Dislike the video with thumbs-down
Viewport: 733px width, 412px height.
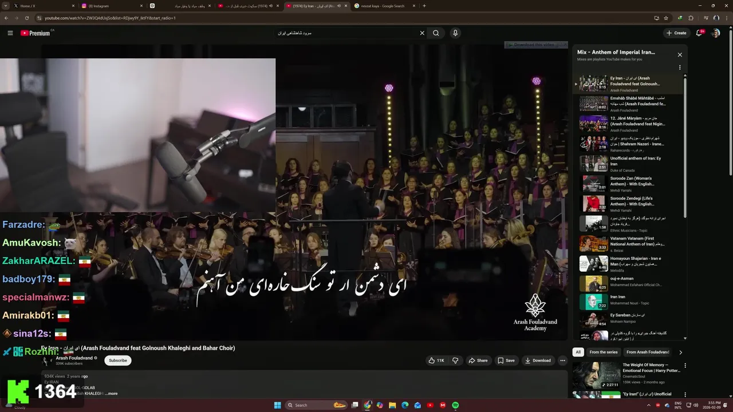point(455,360)
